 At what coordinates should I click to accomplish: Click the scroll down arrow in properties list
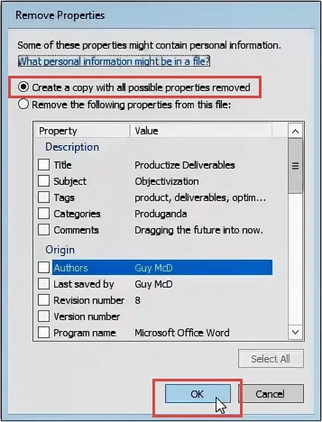295,332
